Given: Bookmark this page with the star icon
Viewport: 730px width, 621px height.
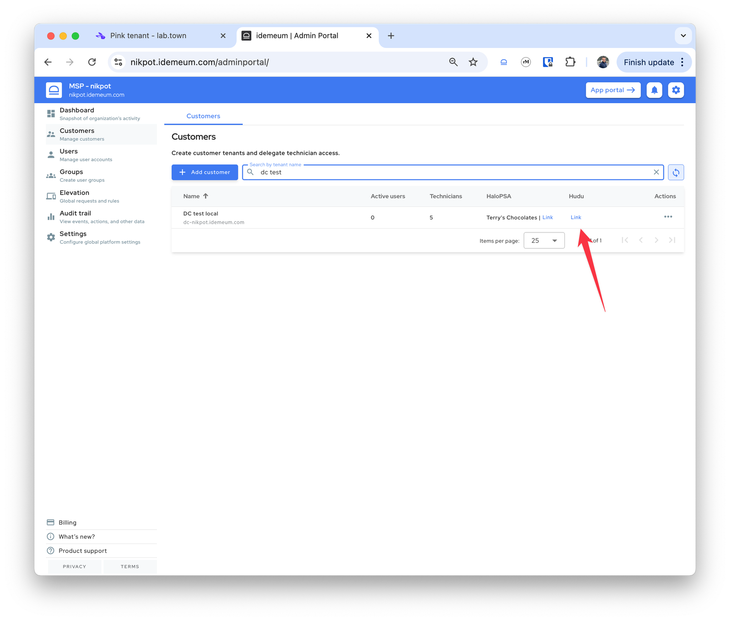Looking at the screenshot, I should (x=473, y=62).
